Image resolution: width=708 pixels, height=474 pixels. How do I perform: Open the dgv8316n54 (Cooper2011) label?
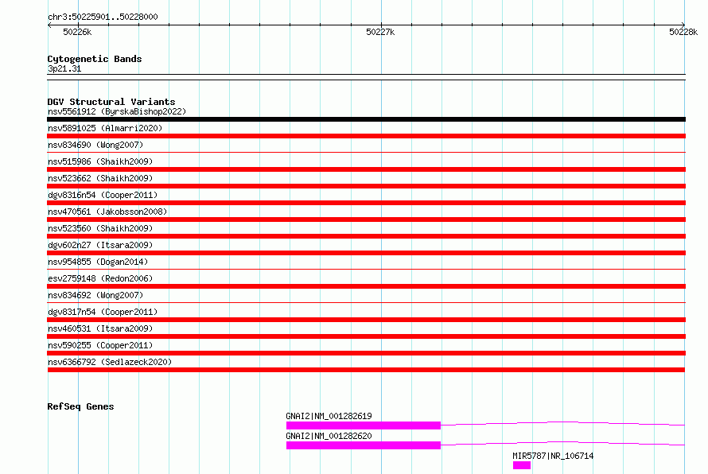[x=103, y=195]
